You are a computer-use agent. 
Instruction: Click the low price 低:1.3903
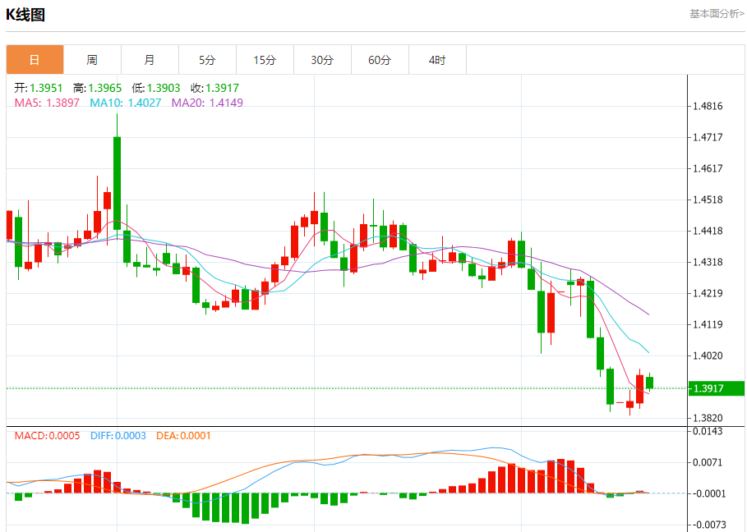[156, 88]
